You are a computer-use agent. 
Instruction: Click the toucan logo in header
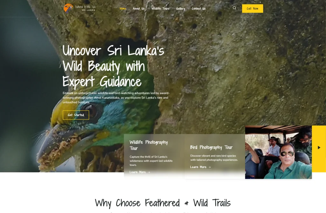tap(68, 8)
